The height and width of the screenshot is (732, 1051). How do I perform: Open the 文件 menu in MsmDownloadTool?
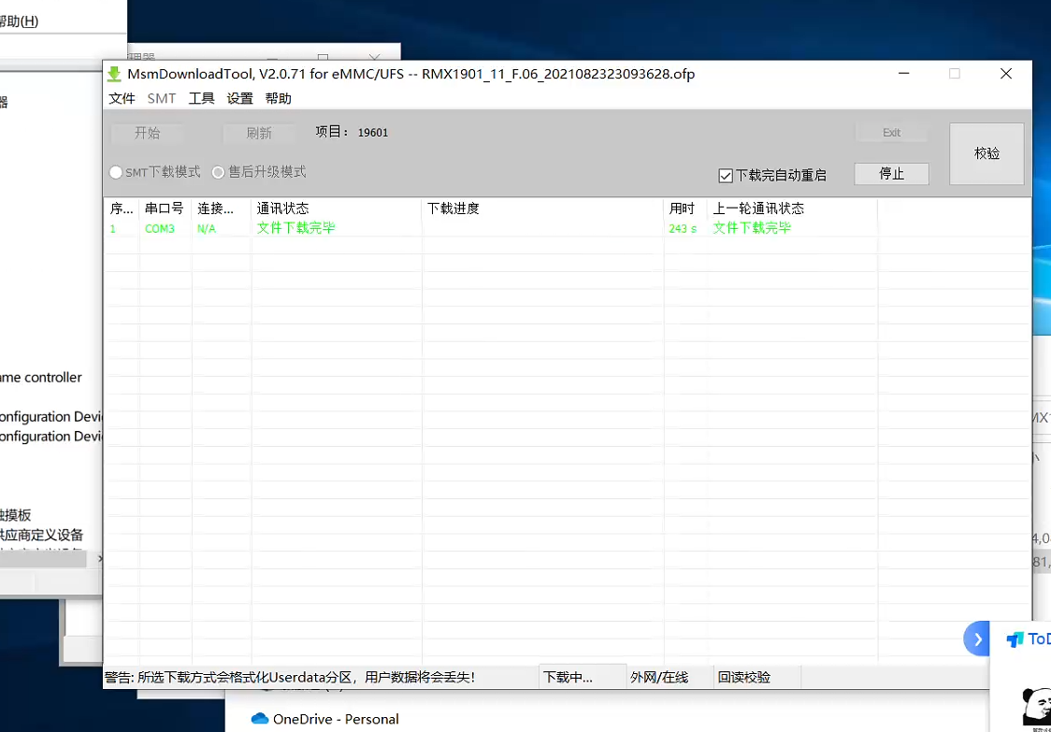coord(122,98)
